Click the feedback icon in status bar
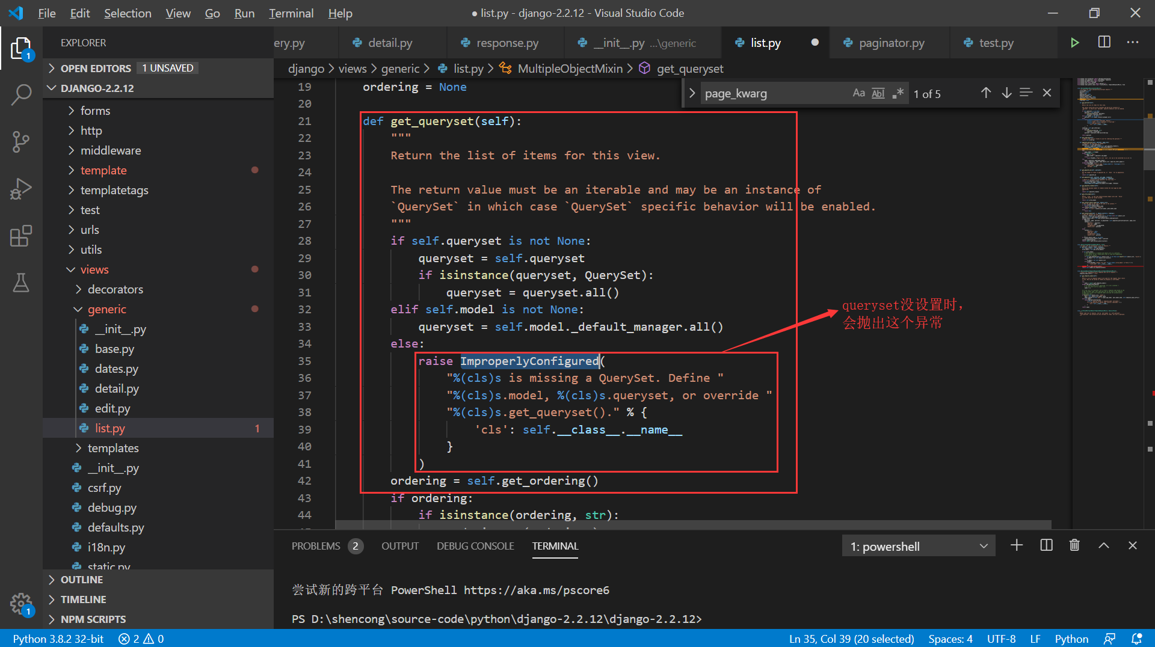1155x647 pixels. pyautogui.click(x=1109, y=639)
